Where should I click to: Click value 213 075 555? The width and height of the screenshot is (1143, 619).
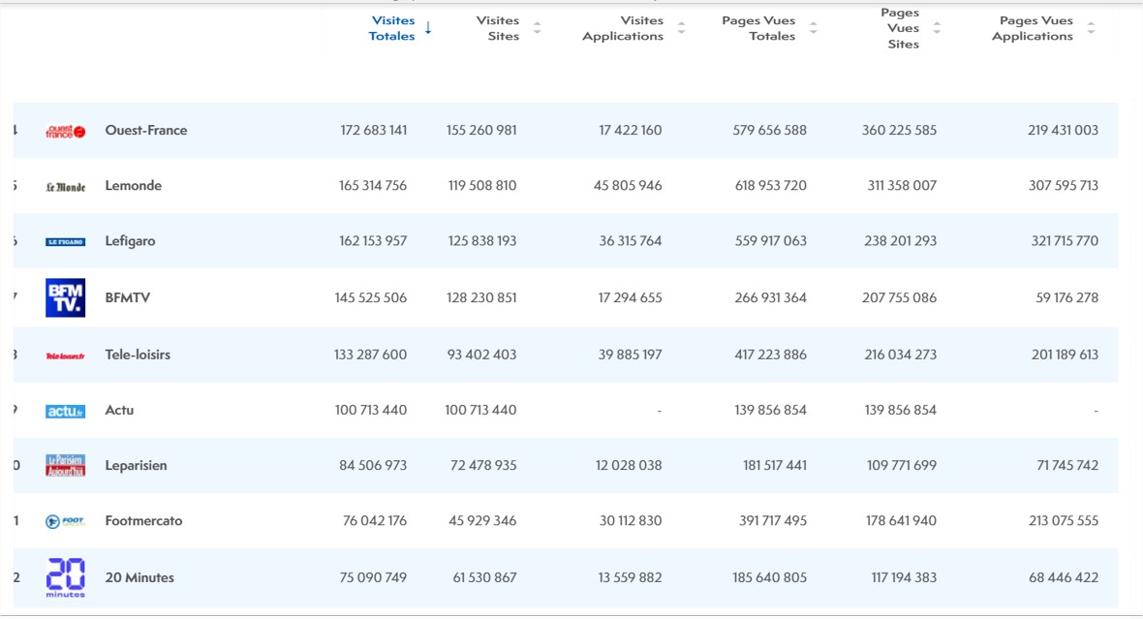pyautogui.click(x=1064, y=521)
